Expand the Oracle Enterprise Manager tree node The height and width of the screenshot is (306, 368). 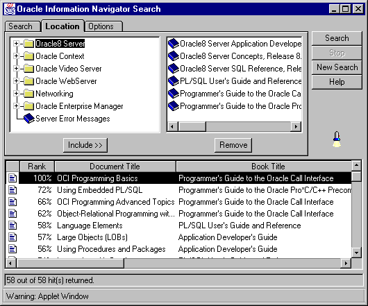coord(16,106)
